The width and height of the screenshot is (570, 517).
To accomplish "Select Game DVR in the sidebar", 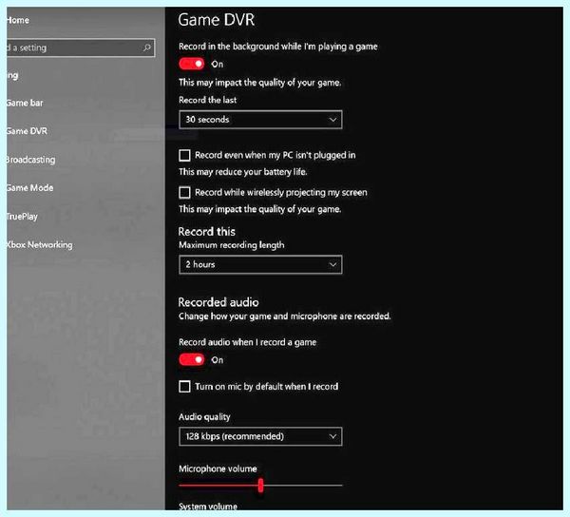I will coord(27,131).
